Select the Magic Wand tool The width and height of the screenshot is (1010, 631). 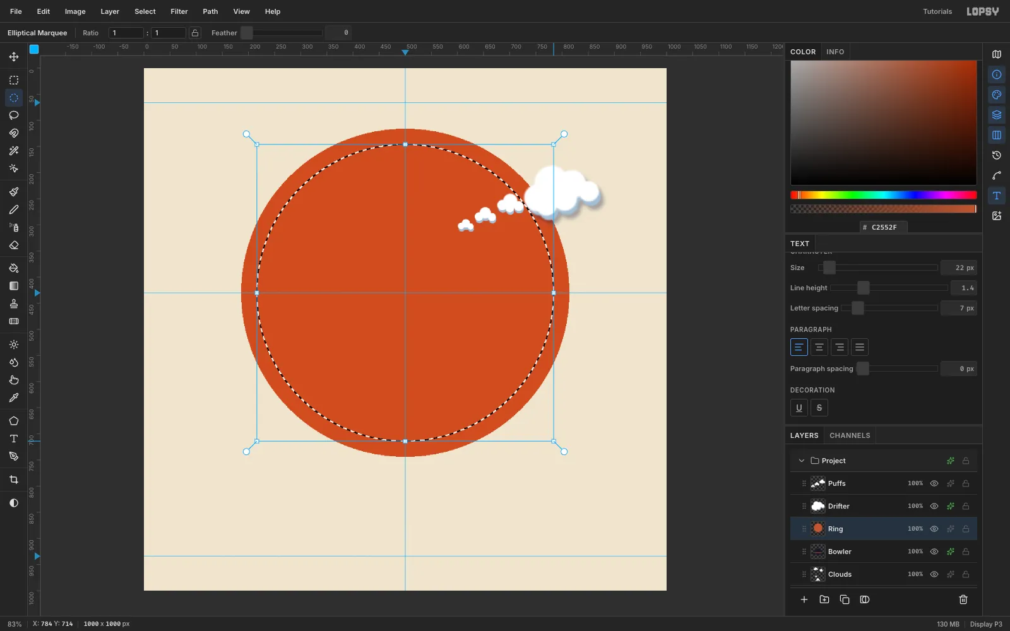click(x=14, y=151)
